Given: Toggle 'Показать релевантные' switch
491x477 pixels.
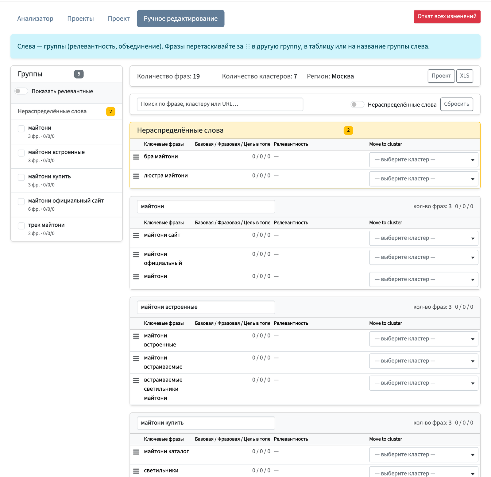Looking at the screenshot, I should [x=21, y=91].
